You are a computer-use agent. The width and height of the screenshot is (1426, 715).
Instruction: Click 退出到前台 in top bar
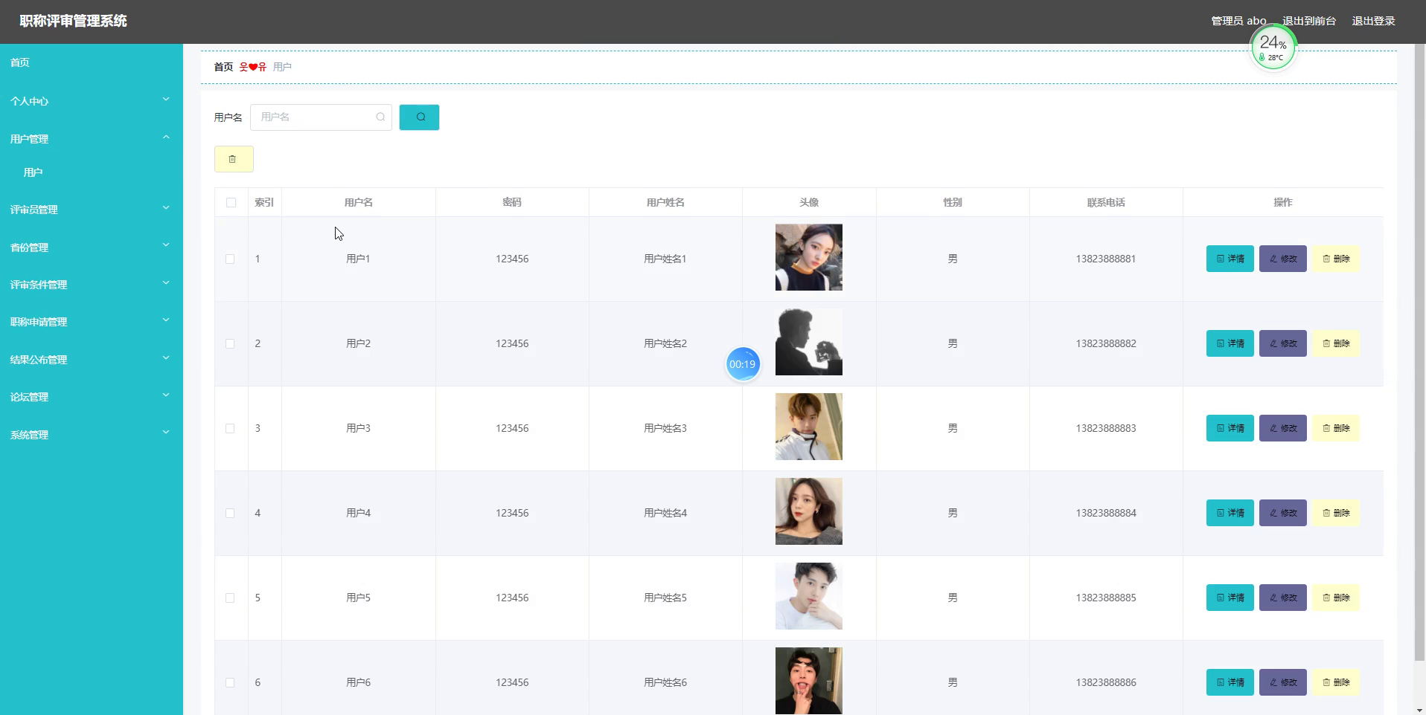[1309, 21]
